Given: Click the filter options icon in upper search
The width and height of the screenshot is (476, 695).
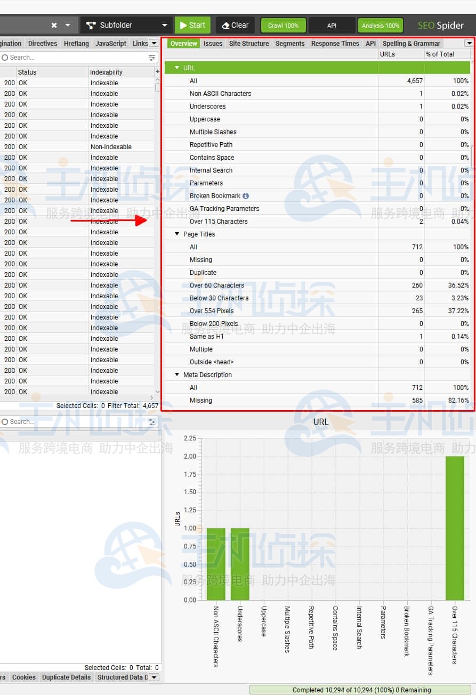Looking at the screenshot, I should (152, 58).
